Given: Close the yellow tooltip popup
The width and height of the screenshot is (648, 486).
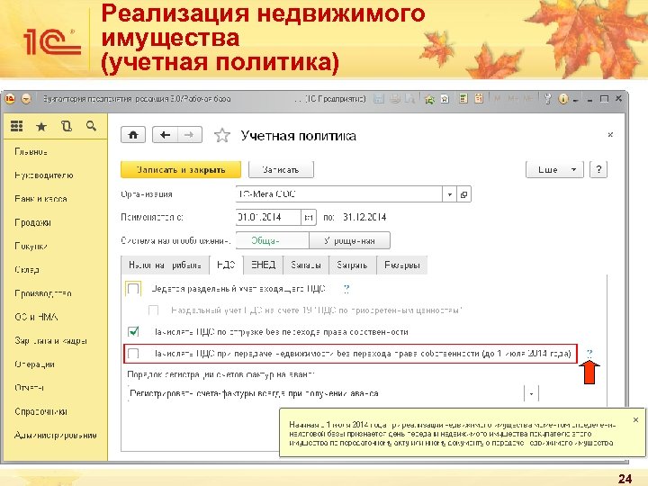Looking at the screenshot, I should (635, 419).
